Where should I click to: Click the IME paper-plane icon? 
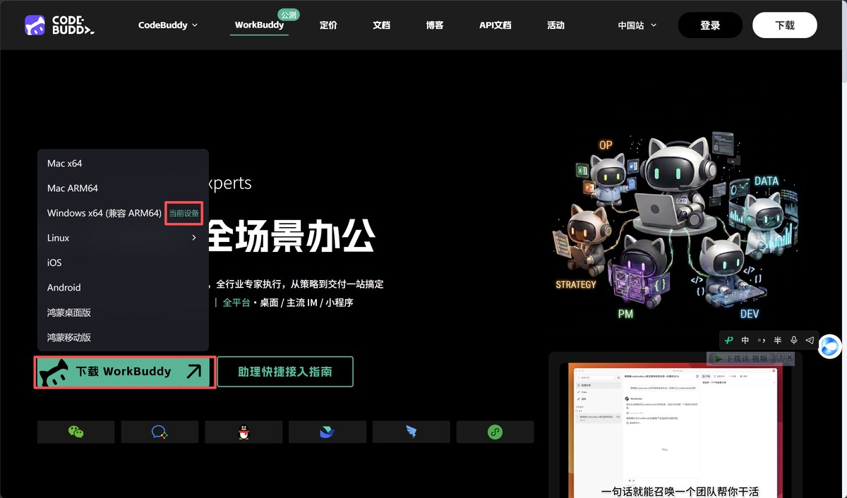pyautogui.click(x=810, y=340)
